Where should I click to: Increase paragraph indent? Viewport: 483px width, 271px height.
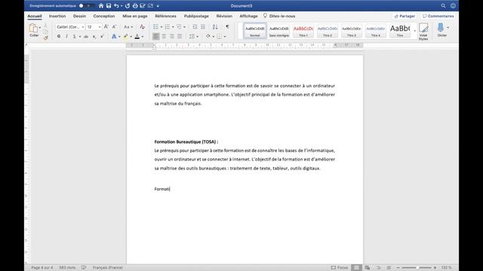point(203,27)
